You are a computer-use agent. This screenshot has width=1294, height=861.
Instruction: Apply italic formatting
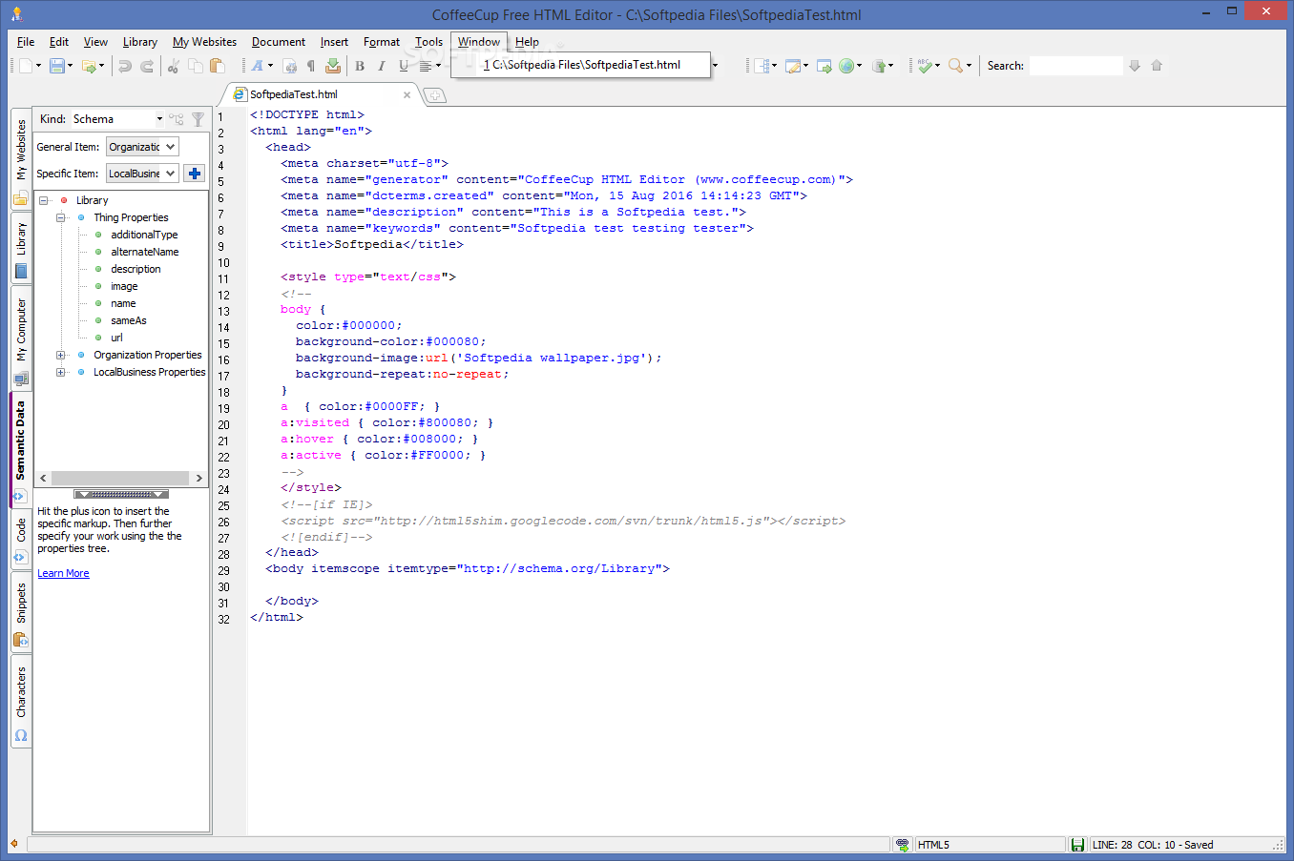tap(382, 66)
